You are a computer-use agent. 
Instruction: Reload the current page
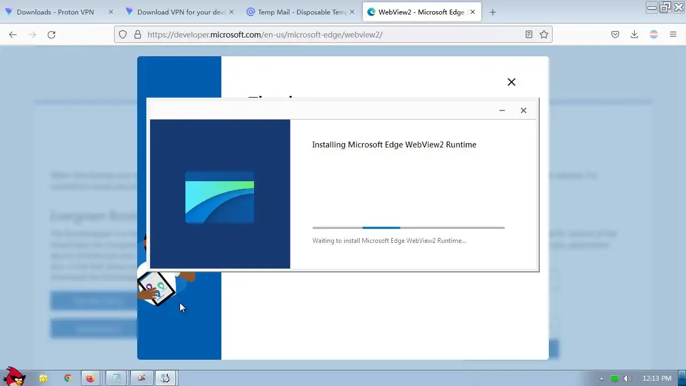coord(51,34)
